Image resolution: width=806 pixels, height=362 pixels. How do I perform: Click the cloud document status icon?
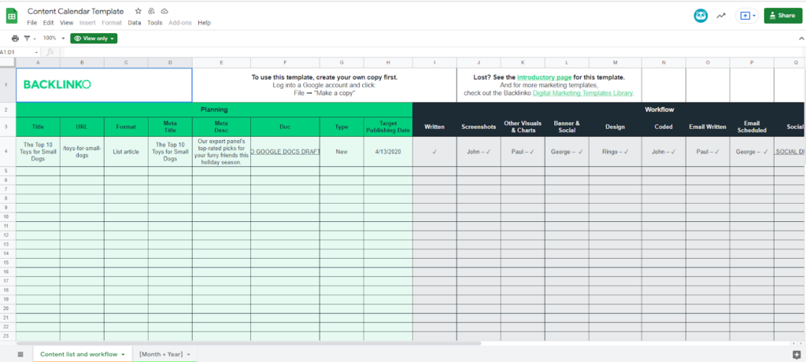coord(164,12)
